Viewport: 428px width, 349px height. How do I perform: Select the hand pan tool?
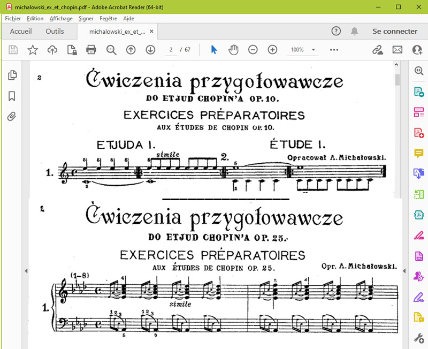pyautogui.click(x=233, y=50)
